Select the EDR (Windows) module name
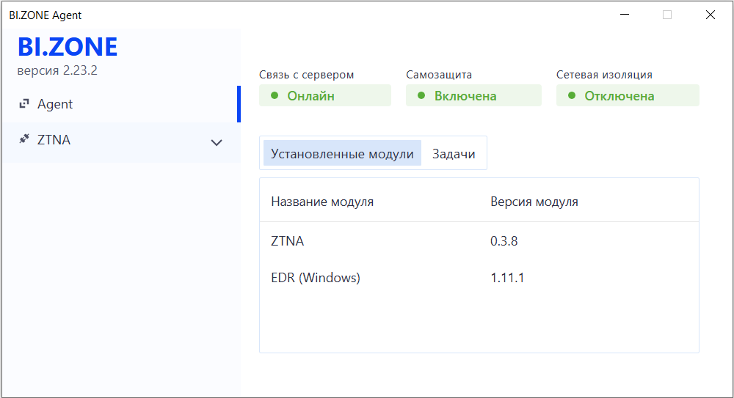734x398 pixels. tap(316, 277)
